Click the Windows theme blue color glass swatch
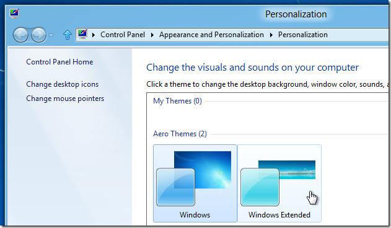Viewport: 391px width, 228px height. click(175, 187)
